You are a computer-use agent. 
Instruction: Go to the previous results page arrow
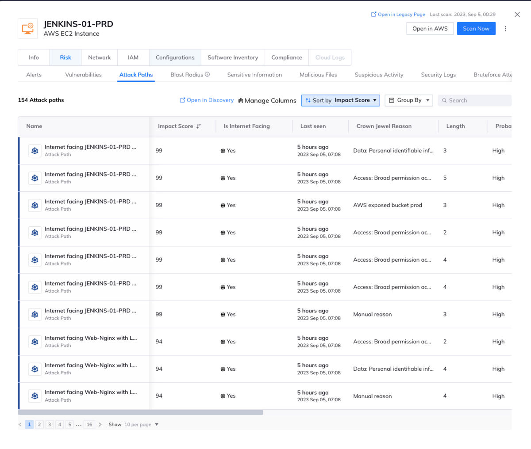20,425
